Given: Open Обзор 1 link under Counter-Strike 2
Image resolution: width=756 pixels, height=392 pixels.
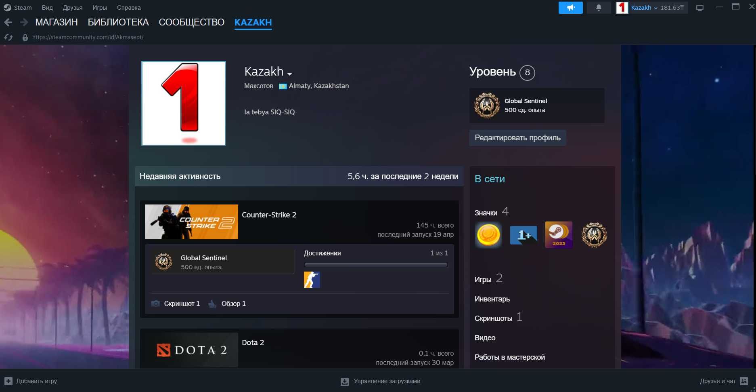Looking at the screenshot, I should (x=233, y=303).
